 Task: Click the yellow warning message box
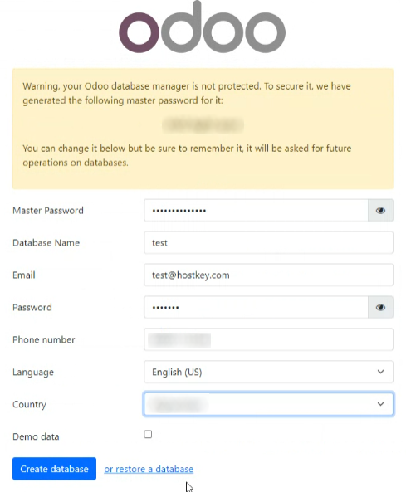point(203,129)
